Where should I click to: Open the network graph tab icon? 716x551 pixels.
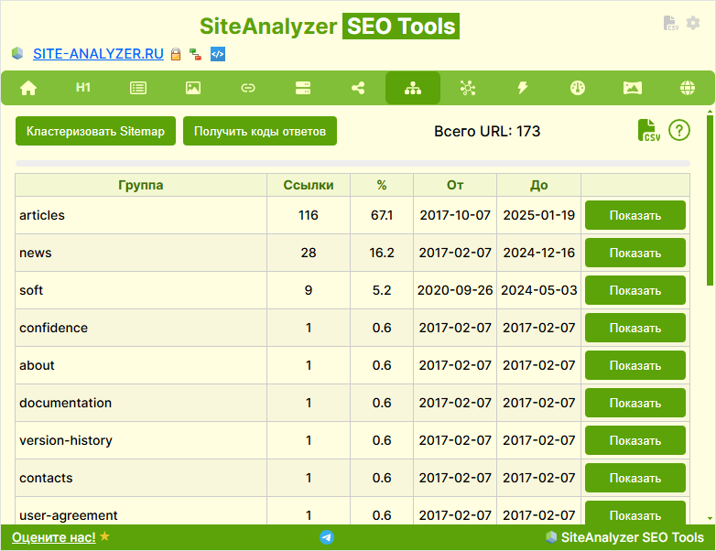click(468, 88)
